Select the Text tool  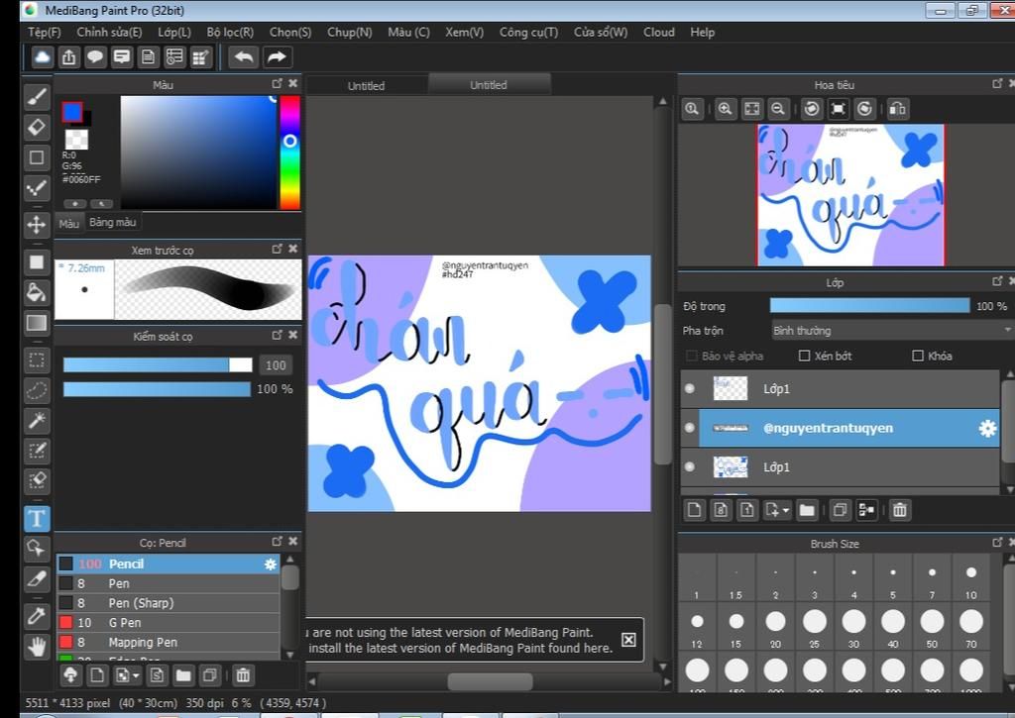pos(37,518)
